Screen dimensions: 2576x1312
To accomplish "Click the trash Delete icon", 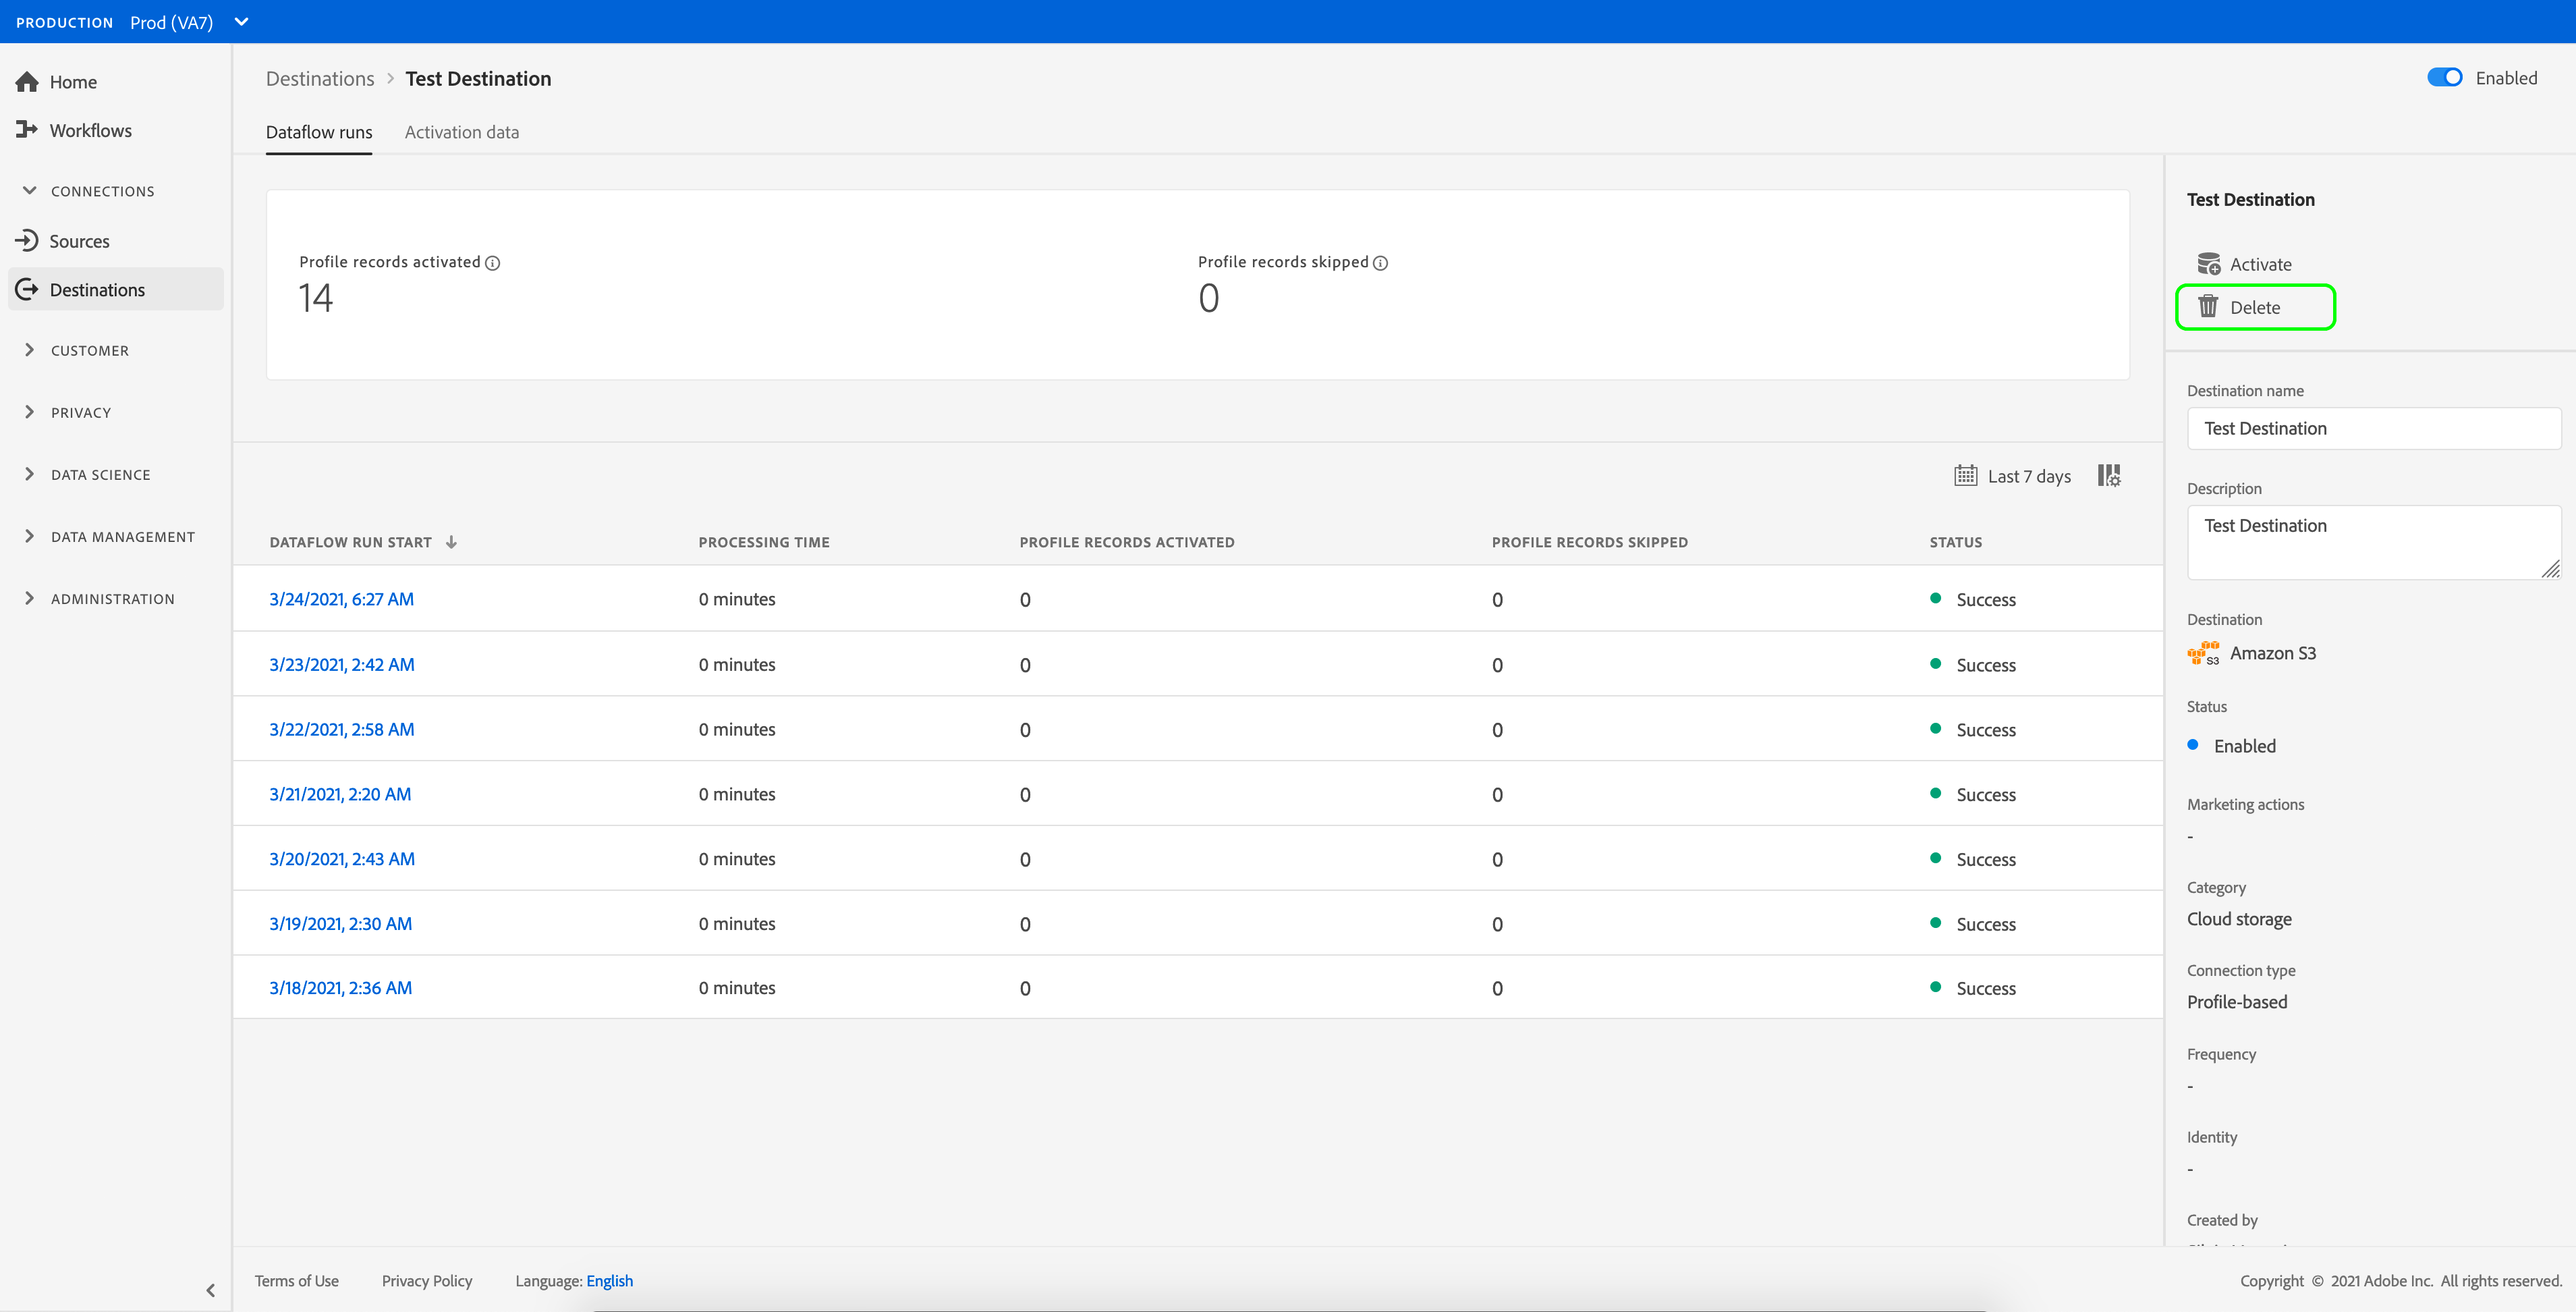I will pos(2208,307).
